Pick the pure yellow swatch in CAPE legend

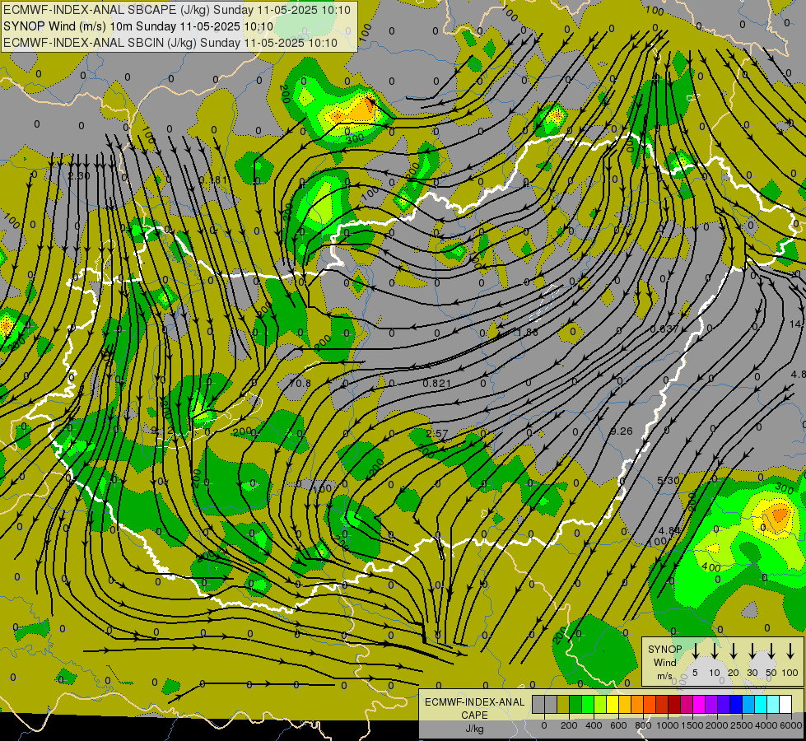click(613, 705)
